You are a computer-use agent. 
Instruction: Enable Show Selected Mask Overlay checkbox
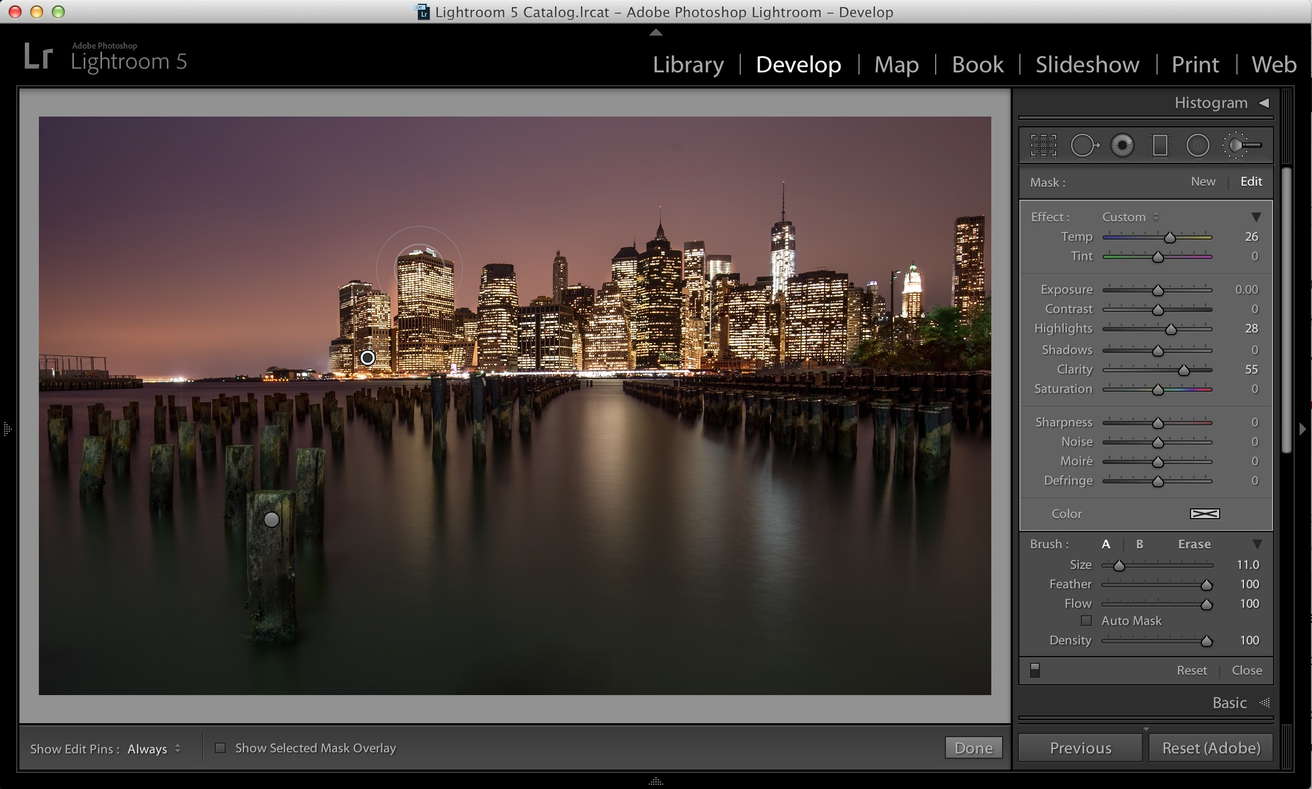click(x=220, y=748)
